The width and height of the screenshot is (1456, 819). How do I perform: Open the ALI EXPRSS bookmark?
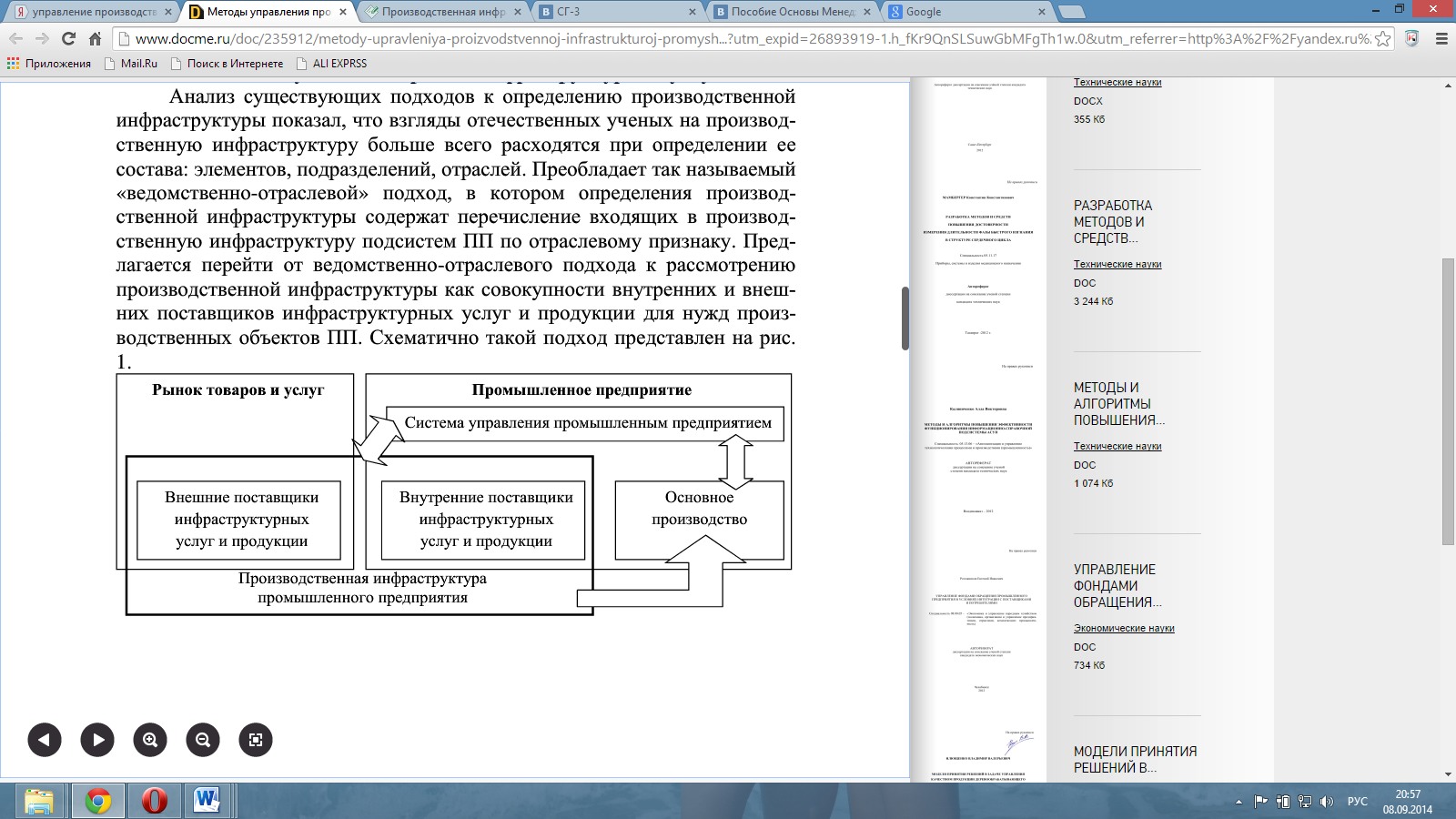tap(331, 64)
